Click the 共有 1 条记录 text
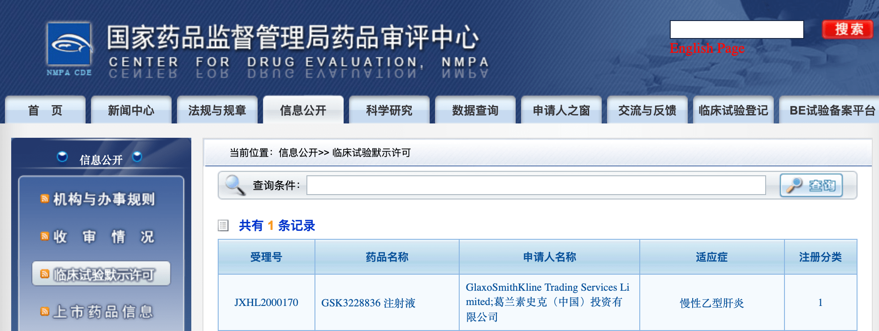Image resolution: width=879 pixels, height=331 pixels. pos(277,225)
